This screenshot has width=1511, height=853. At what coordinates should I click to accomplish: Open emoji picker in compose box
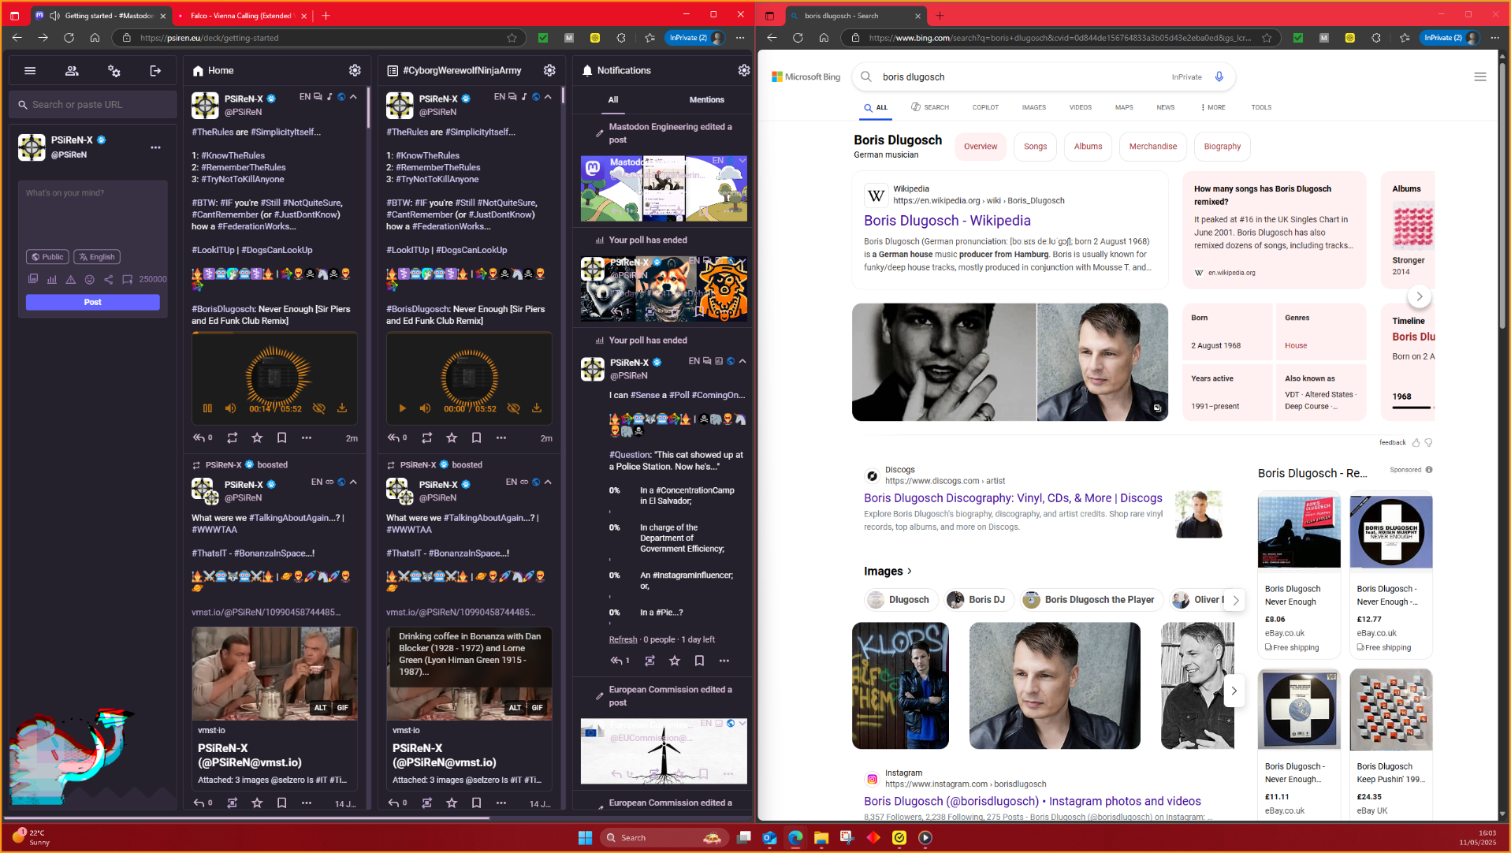[x=90, y=279]
